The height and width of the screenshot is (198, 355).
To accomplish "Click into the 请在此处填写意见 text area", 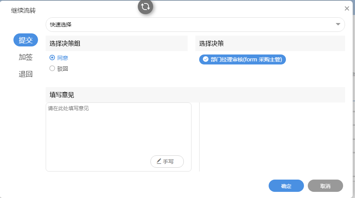I will coord(119,137).
